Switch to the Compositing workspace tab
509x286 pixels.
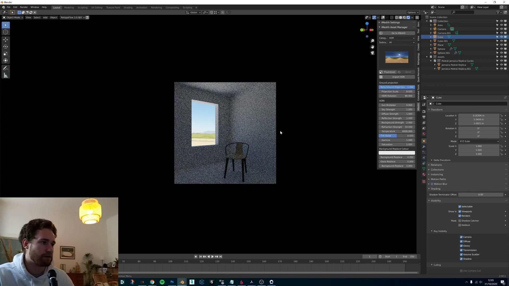[x=172, y=7]
